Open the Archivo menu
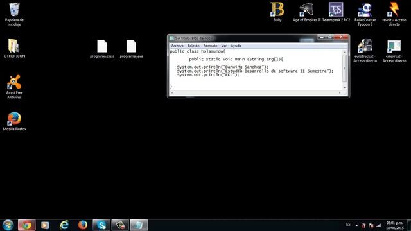Viewport: 411px width, 231px height. tap(177, 46)
